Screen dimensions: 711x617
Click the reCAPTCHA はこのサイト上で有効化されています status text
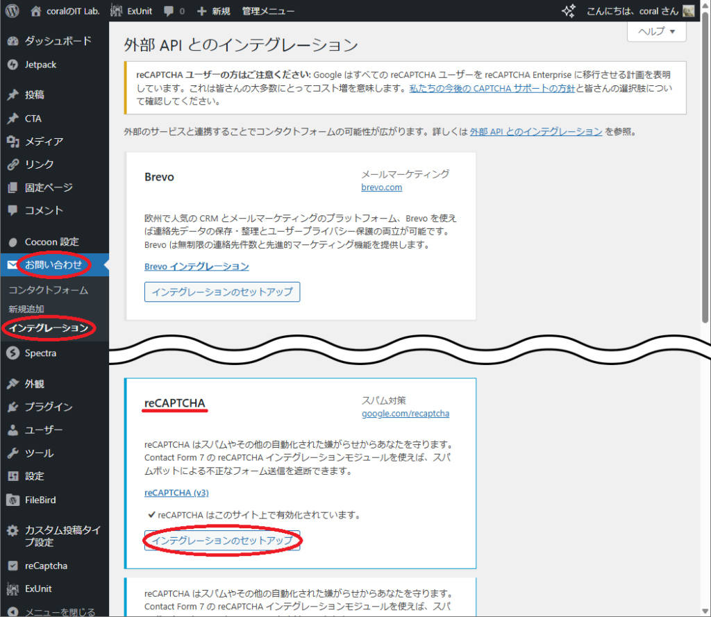click(x=259, y=516)
